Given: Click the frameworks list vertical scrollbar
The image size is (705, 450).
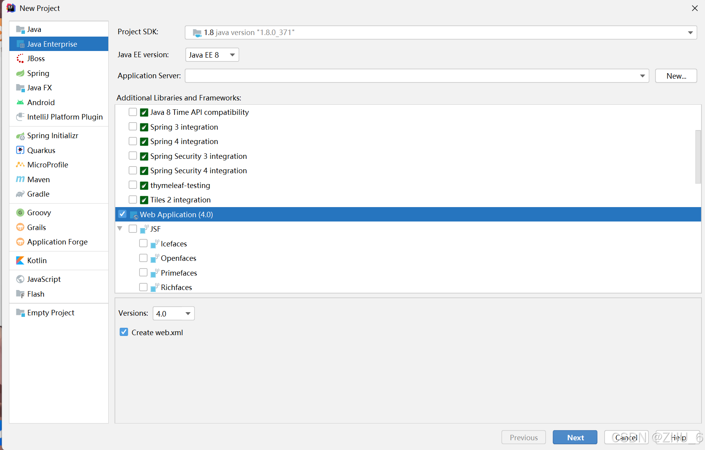Looking at the screenshot, I should point(698,156).
